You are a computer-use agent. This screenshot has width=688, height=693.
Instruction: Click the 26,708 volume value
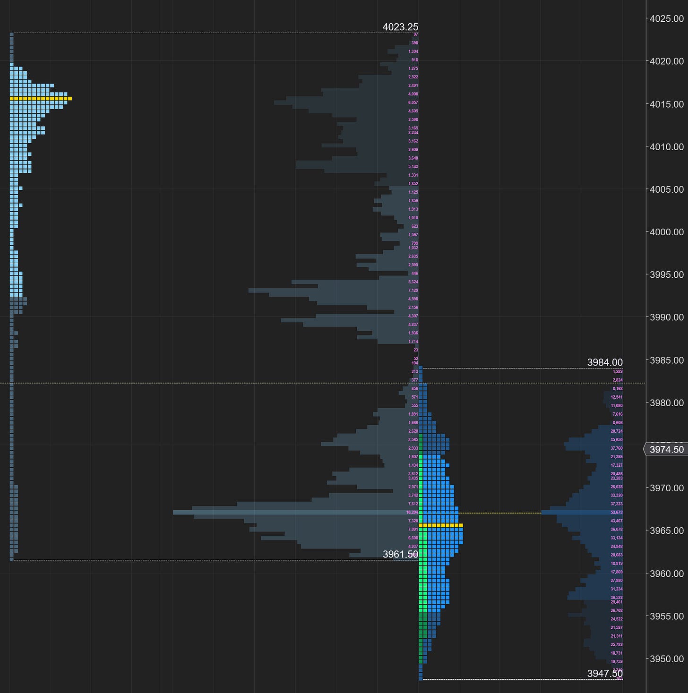point(617,611)
